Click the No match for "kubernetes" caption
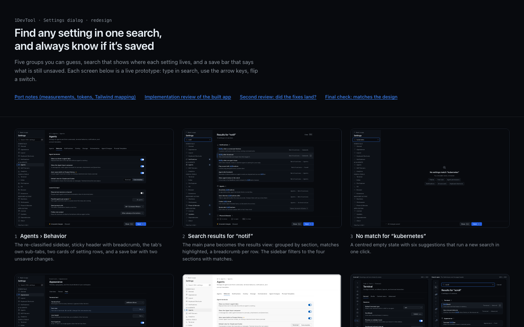This screenshot has width=524, height=327. 391,236
